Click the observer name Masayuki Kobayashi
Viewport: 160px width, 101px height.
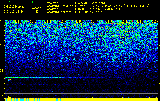tap(91, 3)
